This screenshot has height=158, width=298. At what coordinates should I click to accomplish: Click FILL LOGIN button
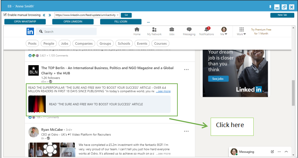click(x=121, y=22)
